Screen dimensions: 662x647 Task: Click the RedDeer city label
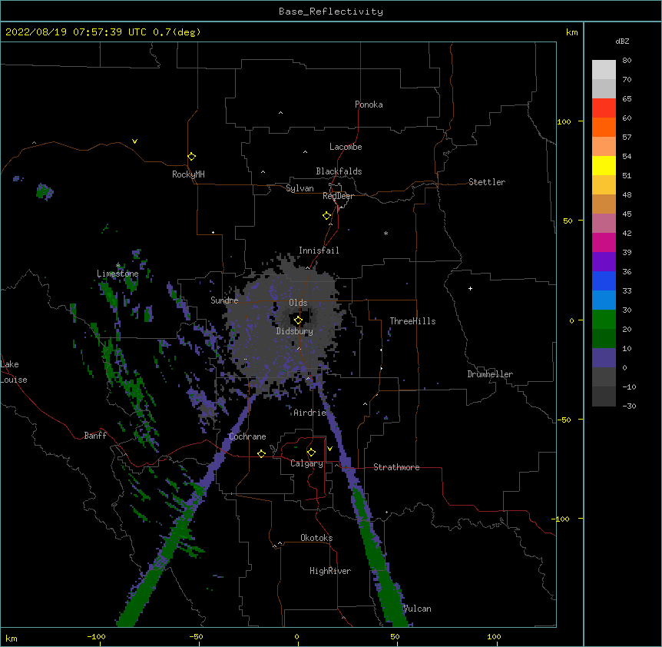[338, 196]
